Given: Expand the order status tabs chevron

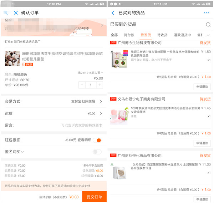Looking at the screenshot, I should click(x=208, y=35).
